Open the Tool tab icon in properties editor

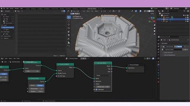click(158, 40)
